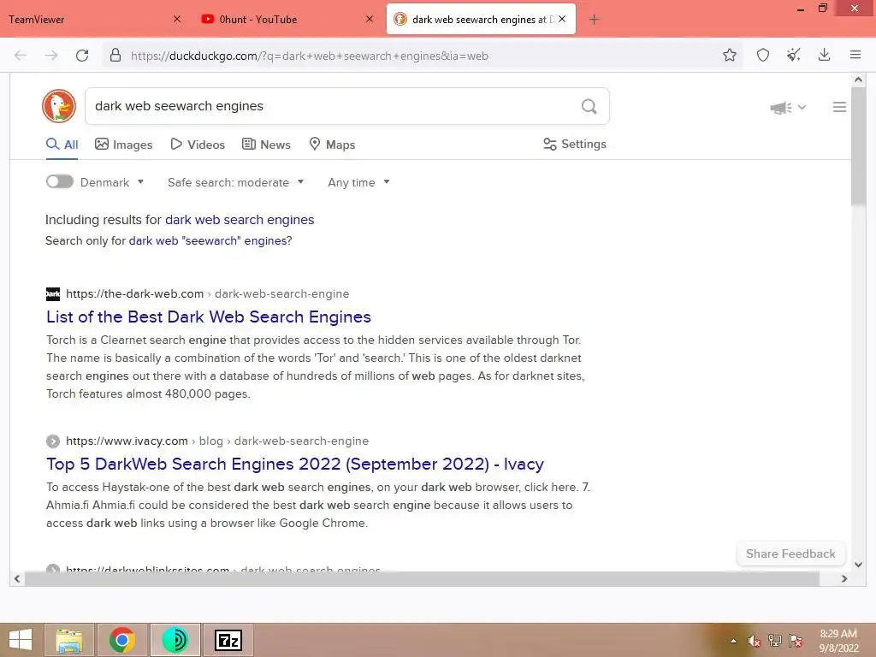Click the the-dark-web.com result favicon
Image resolution: width=876 pixels, height=657 pixels.
pos(52,294)
